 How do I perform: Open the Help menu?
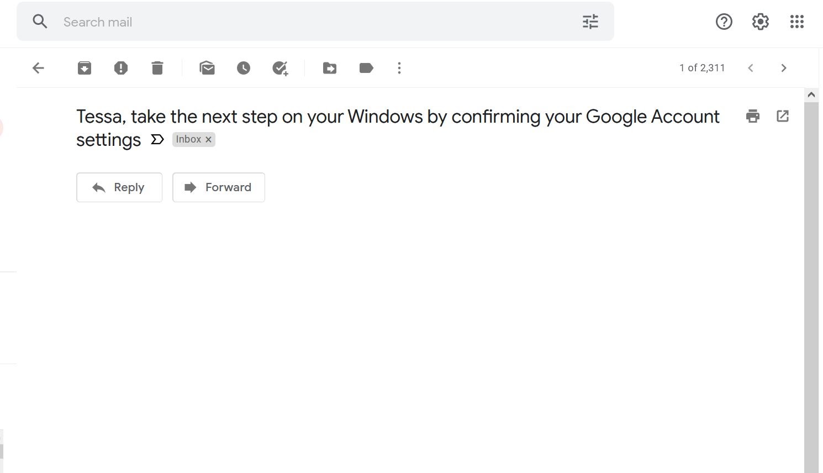[x=724, y=22]
